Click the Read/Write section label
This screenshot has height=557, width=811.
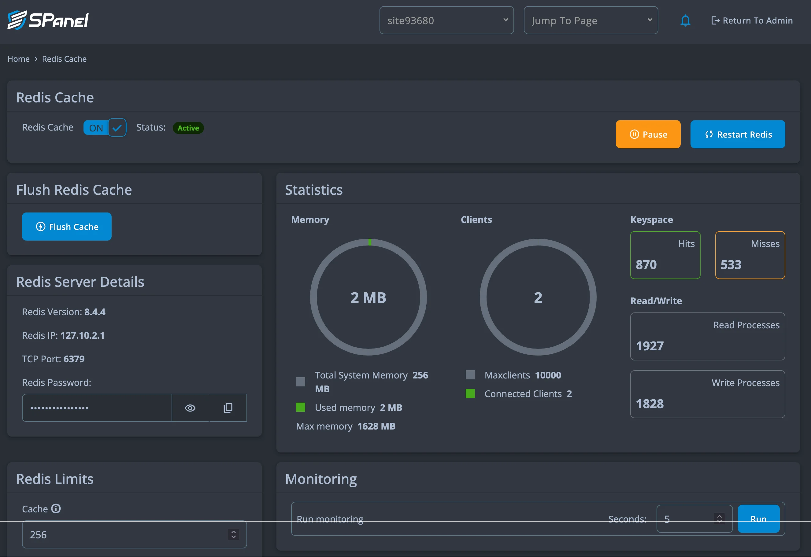pos(656,301)
